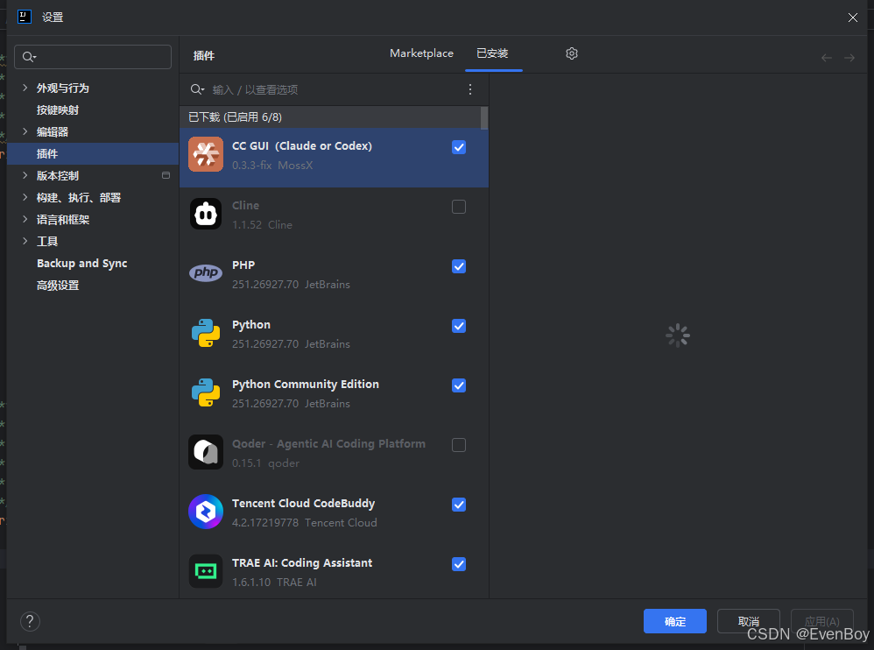
Task: Click the '4.2.17219778 Tencent Cloud' version text
Action: pos(305,523)
